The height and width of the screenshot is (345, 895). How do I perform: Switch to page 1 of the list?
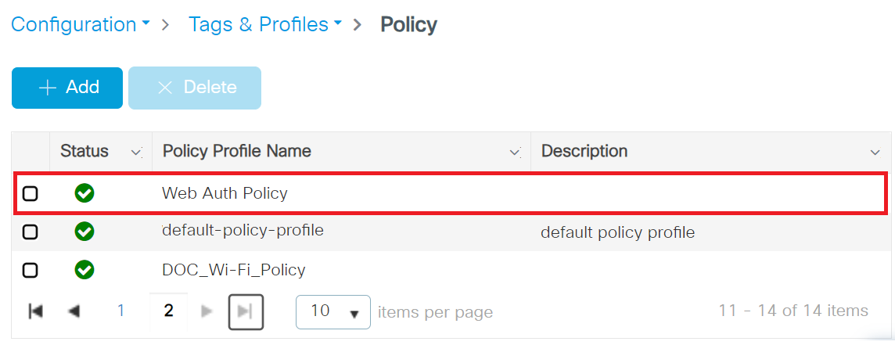click(x=120, y=311)
